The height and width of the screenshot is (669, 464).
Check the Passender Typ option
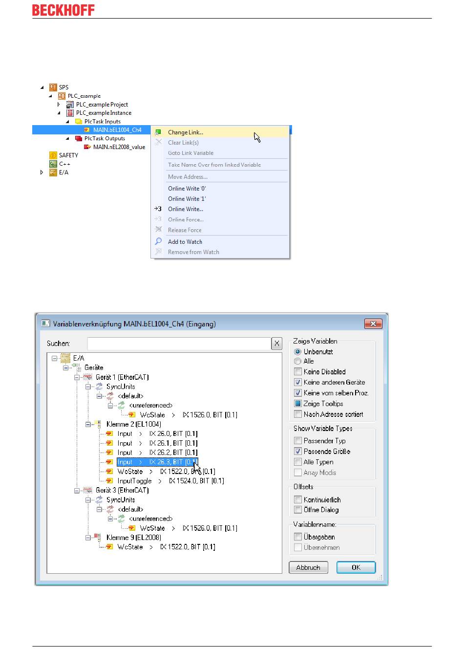coord(298,441)
